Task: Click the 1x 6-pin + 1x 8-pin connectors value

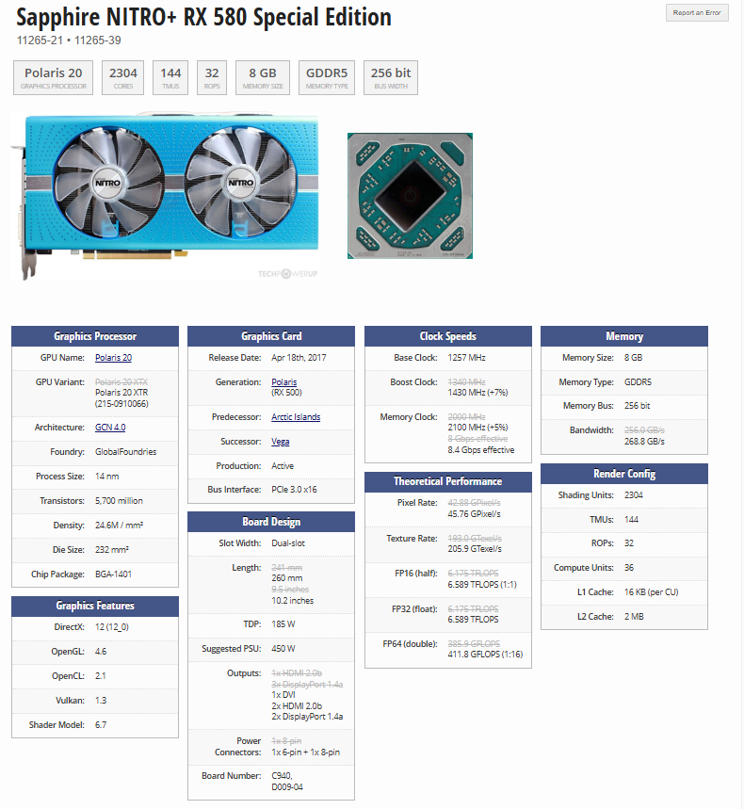Action: (x=305, y=752)
